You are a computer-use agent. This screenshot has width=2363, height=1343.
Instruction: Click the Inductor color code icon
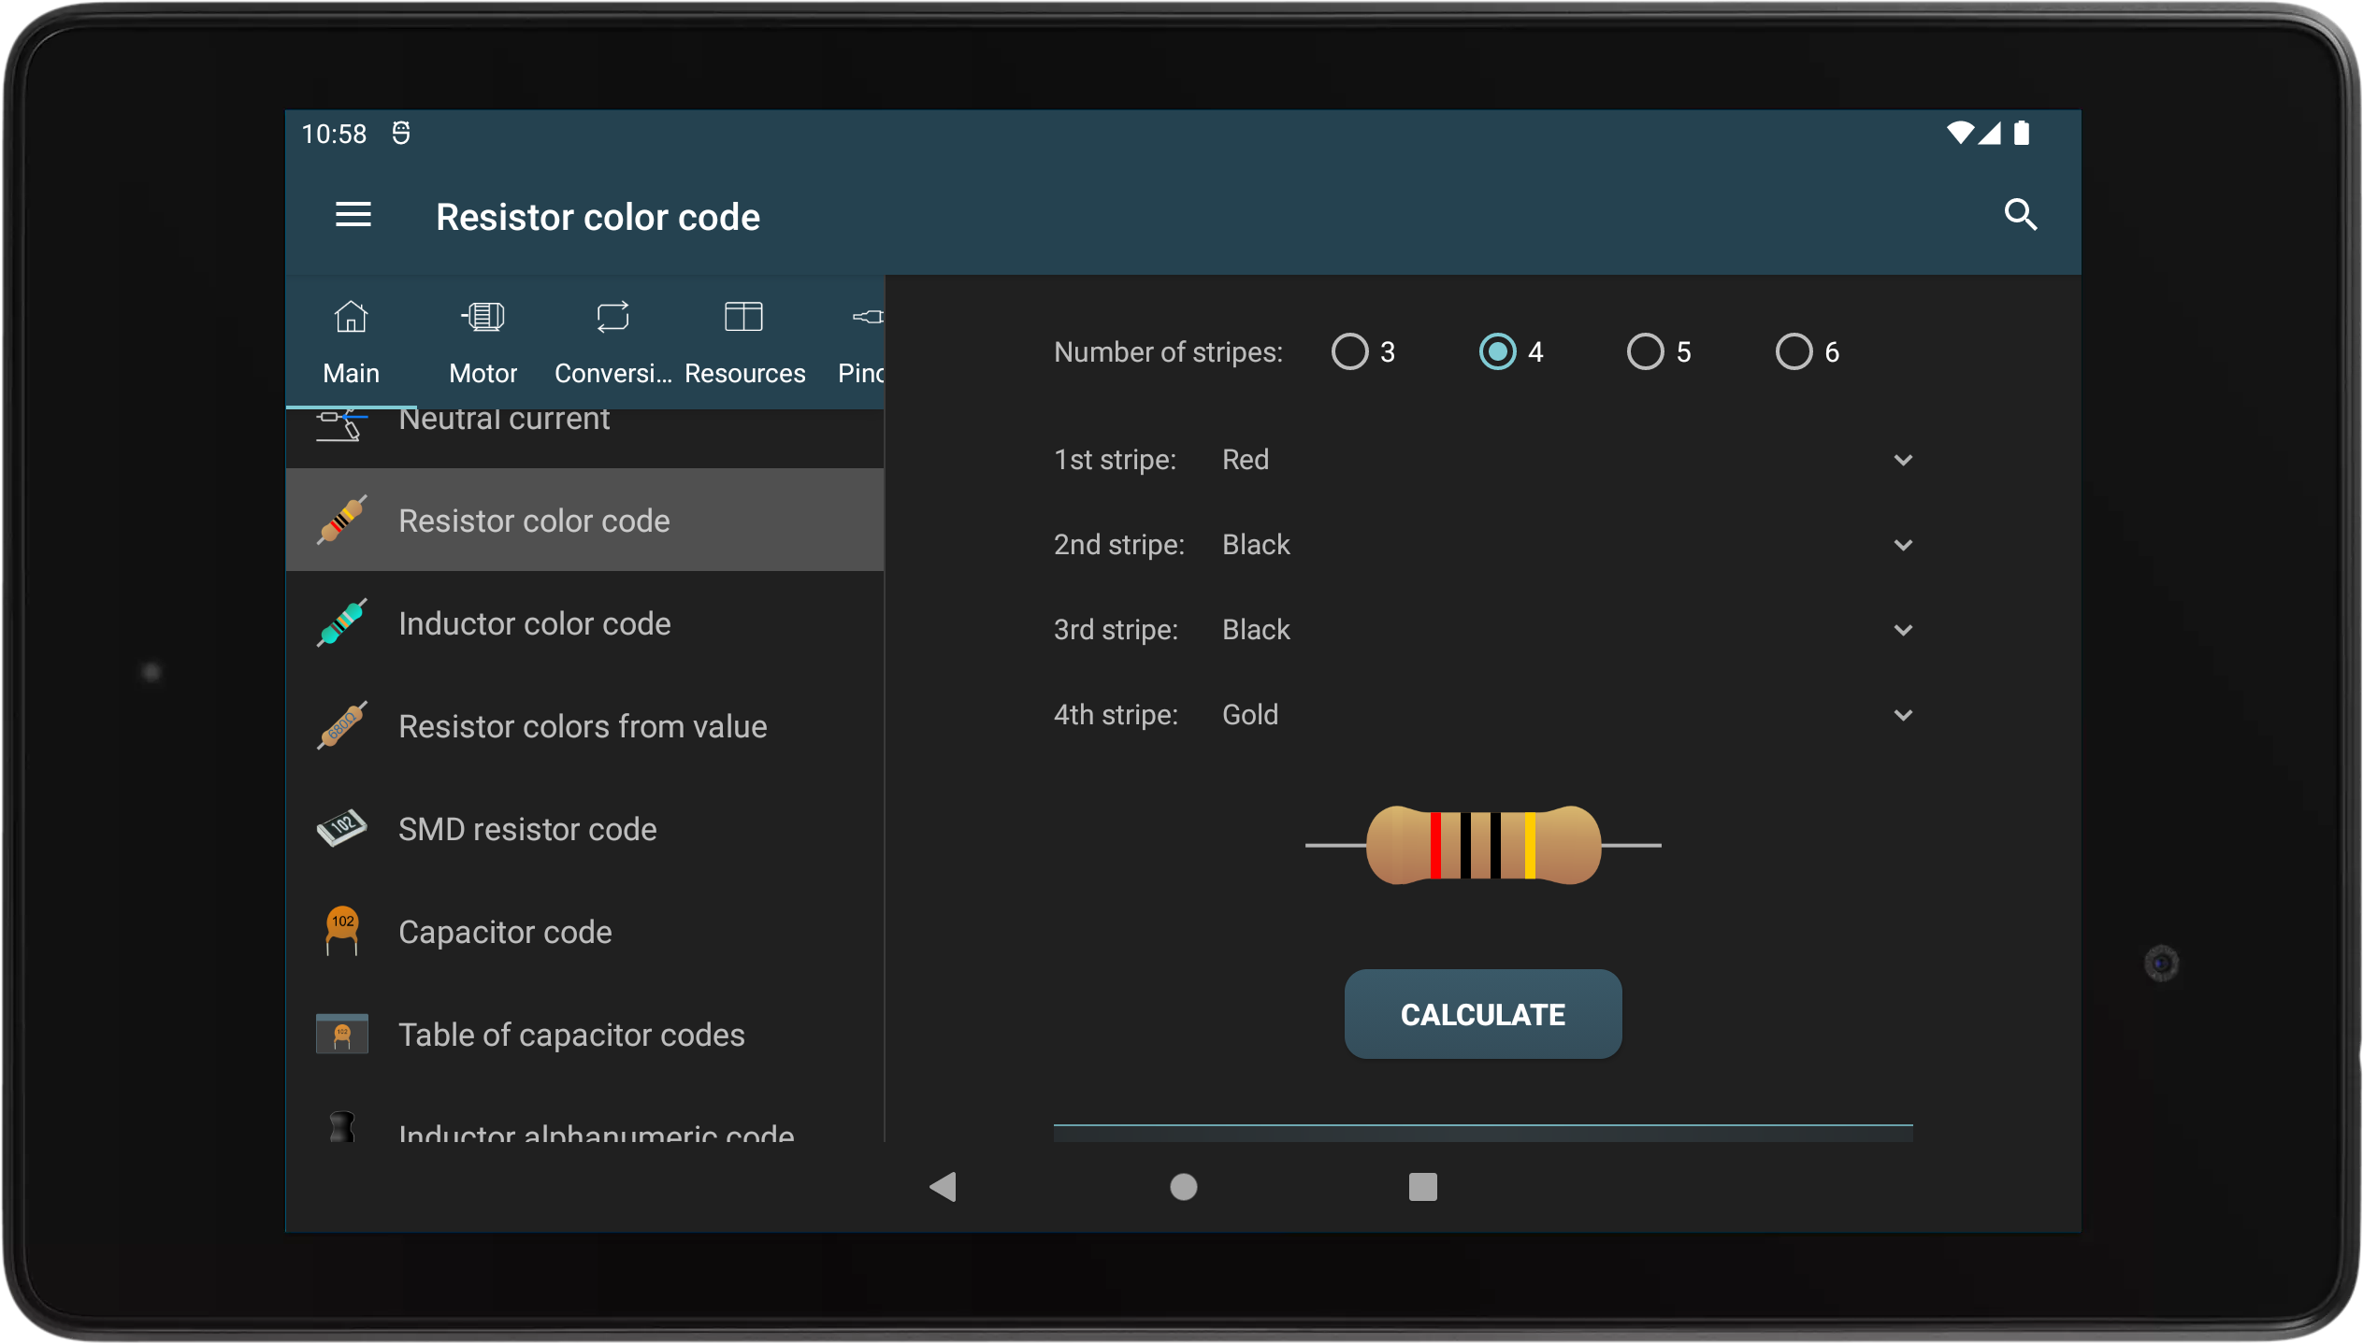point(342,623)
